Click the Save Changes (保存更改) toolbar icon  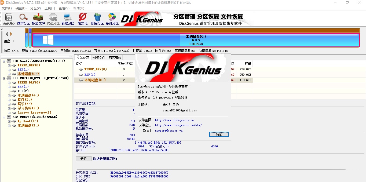pos(9,19)
